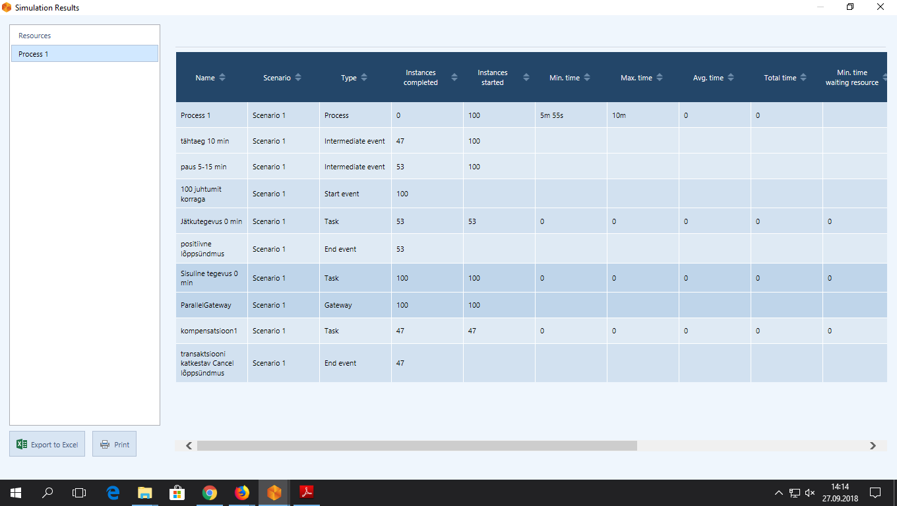Open the Windows Start menu
Screen dimensions: 897x506
pyautogui.click(x=16, y=493)
